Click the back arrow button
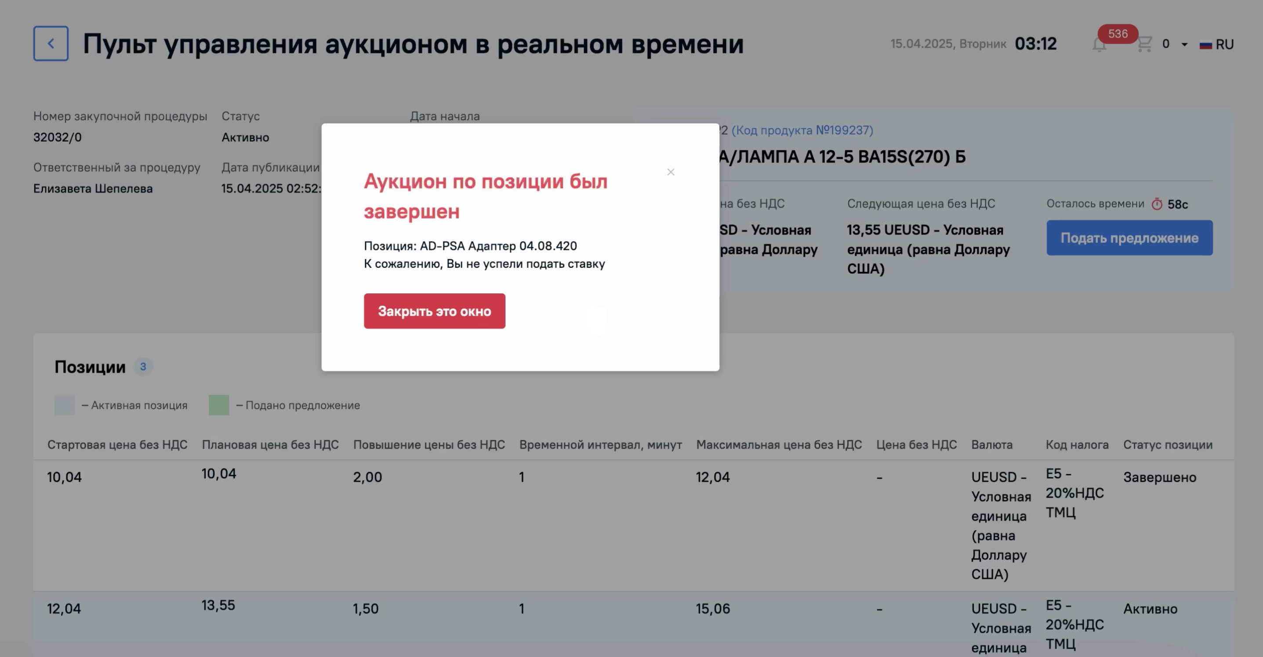 [x=51, y=43]
